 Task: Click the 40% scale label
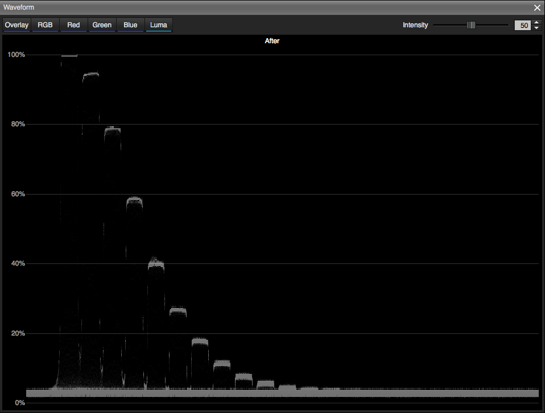(x=17, y=263)
